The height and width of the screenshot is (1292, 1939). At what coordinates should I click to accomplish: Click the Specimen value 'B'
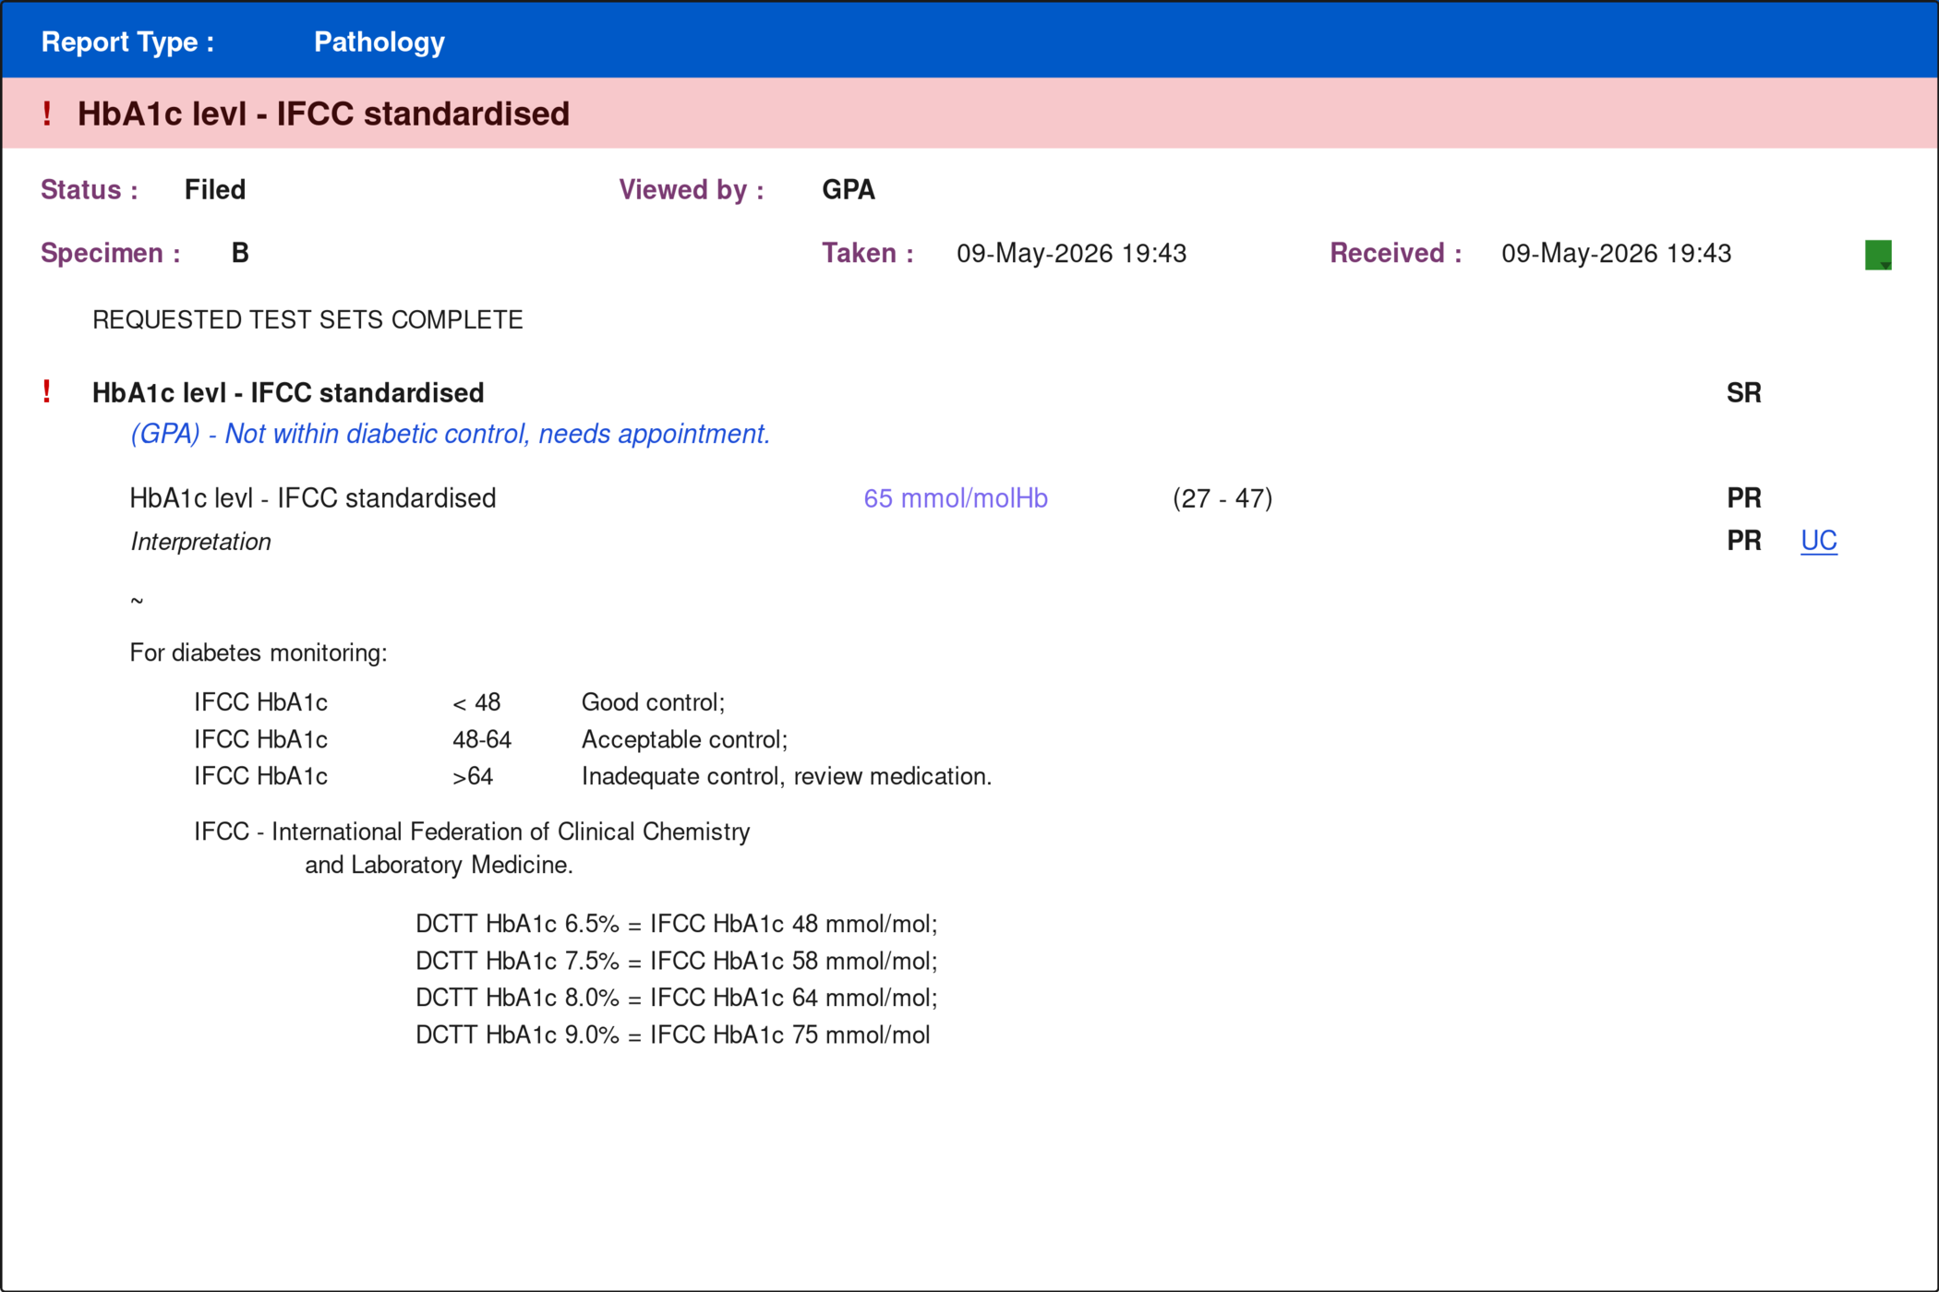[240, 253]
